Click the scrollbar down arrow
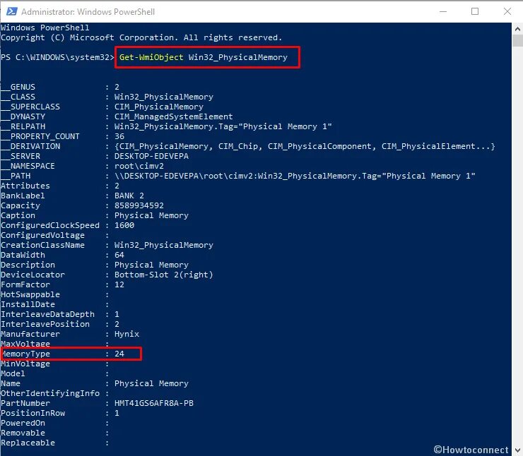Viewport: 523px width, 456px height. coord(517,450)
